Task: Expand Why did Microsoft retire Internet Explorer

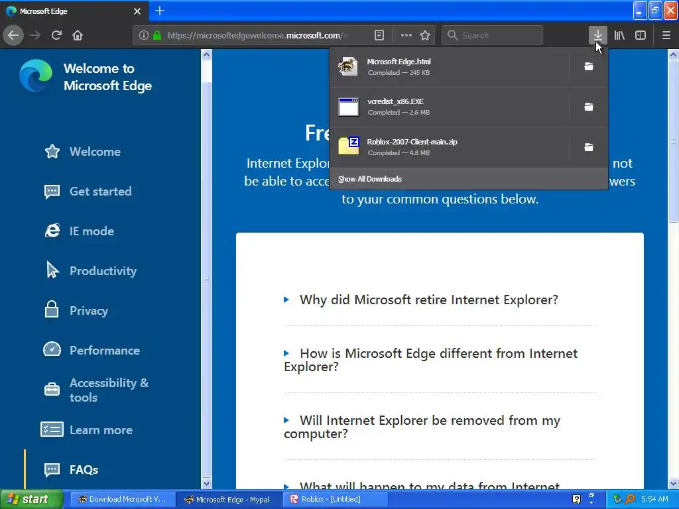Action: 429,300
